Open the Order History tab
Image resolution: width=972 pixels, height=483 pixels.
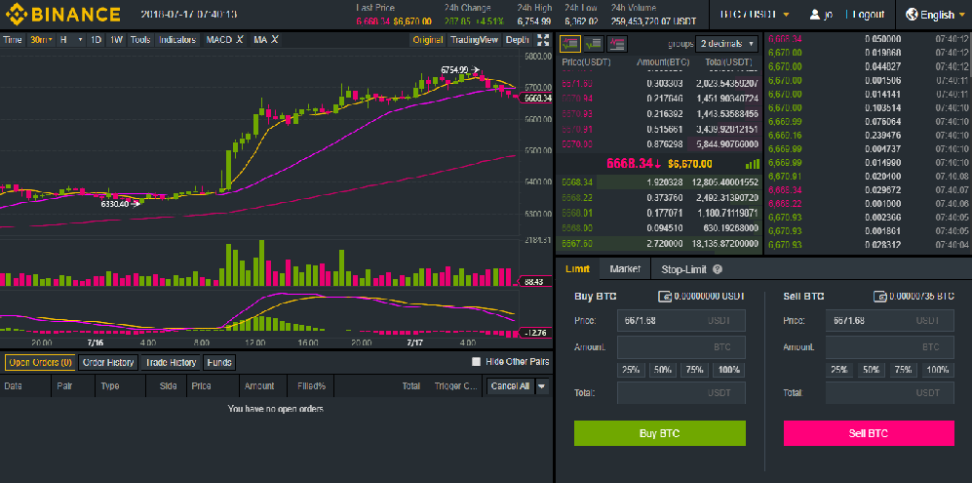(107, 362)
